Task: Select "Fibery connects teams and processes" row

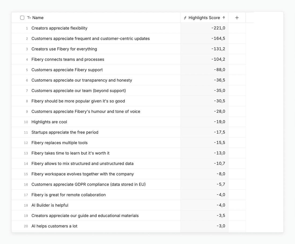Action: click(68, 59)
